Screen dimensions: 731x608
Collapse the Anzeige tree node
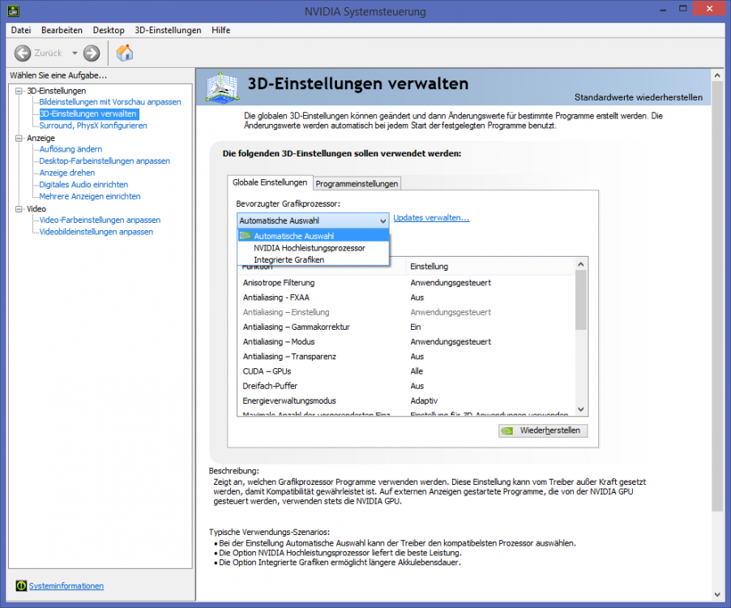(x=19, y=138)
